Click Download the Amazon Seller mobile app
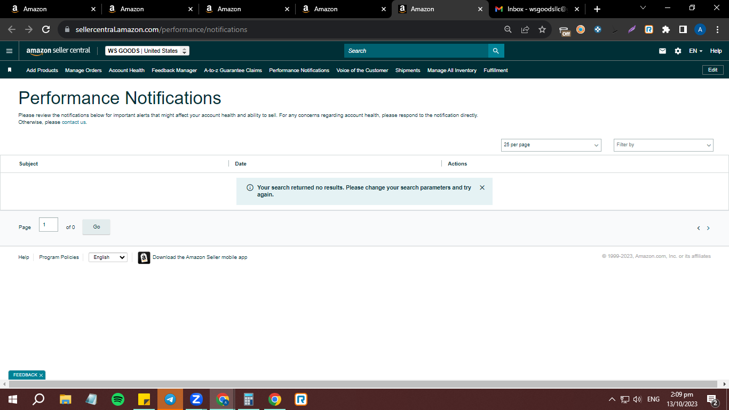The width and height of the screenshot is (729, 410). [x=200, y=257]
